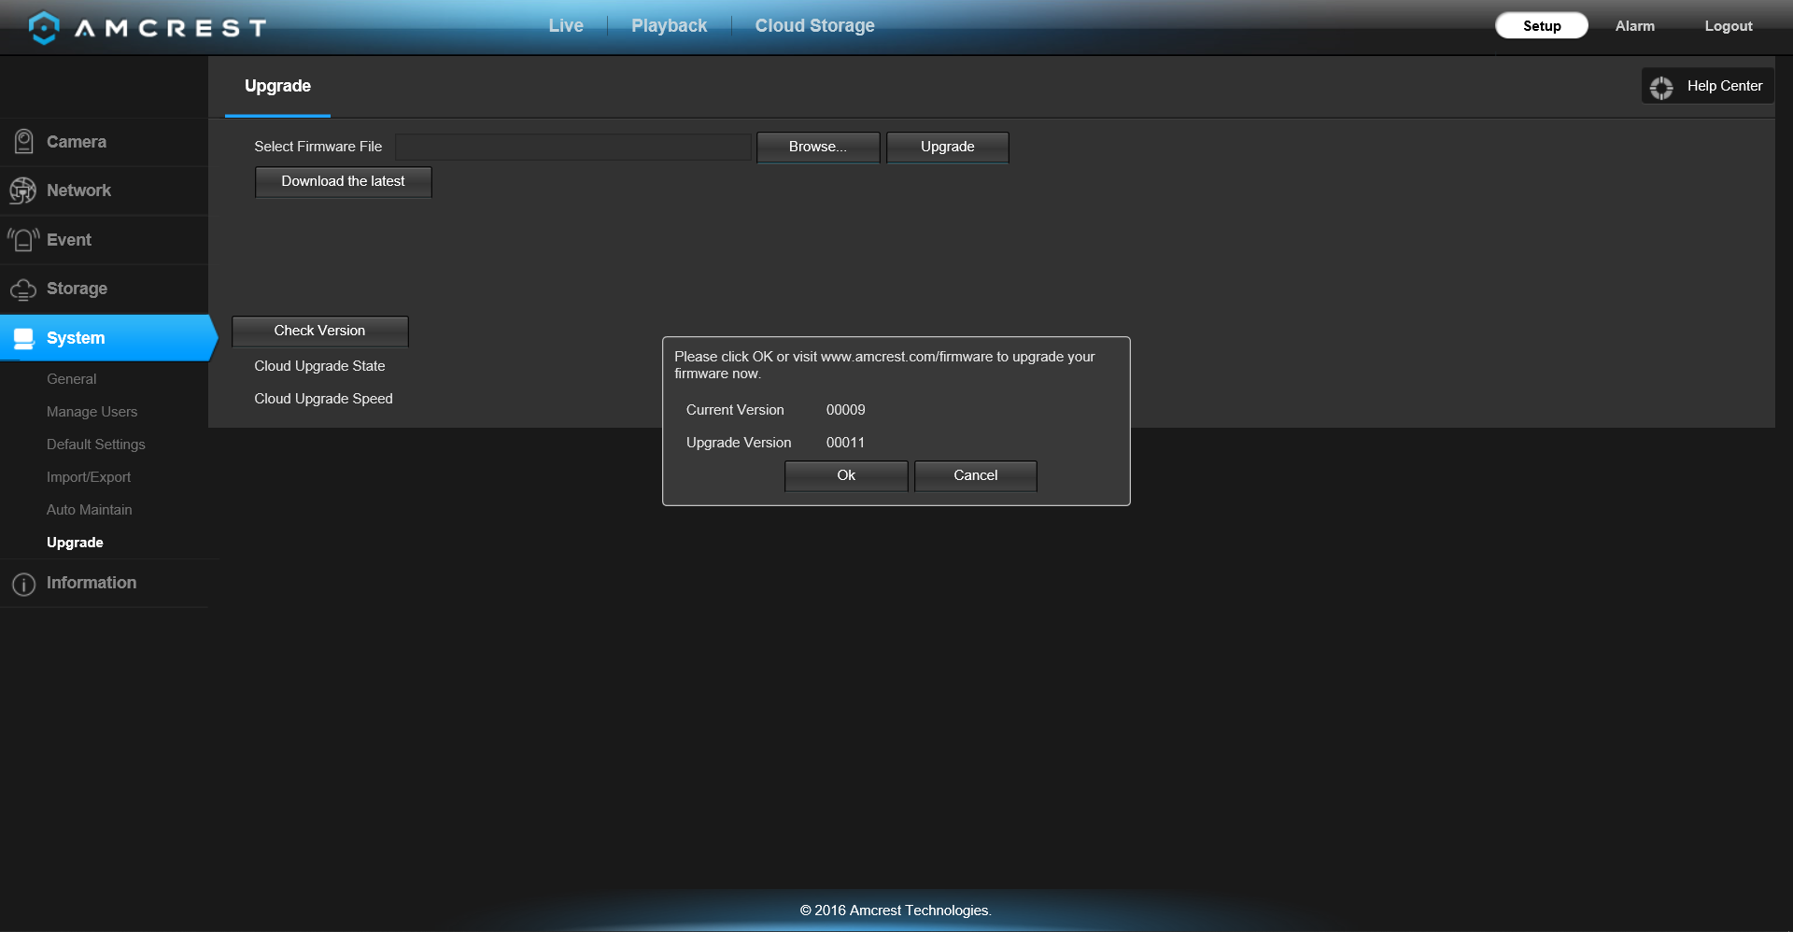This screenshot has width=1793, height=932.
Task: Select the Network globe icon
Action: point(22,191)
